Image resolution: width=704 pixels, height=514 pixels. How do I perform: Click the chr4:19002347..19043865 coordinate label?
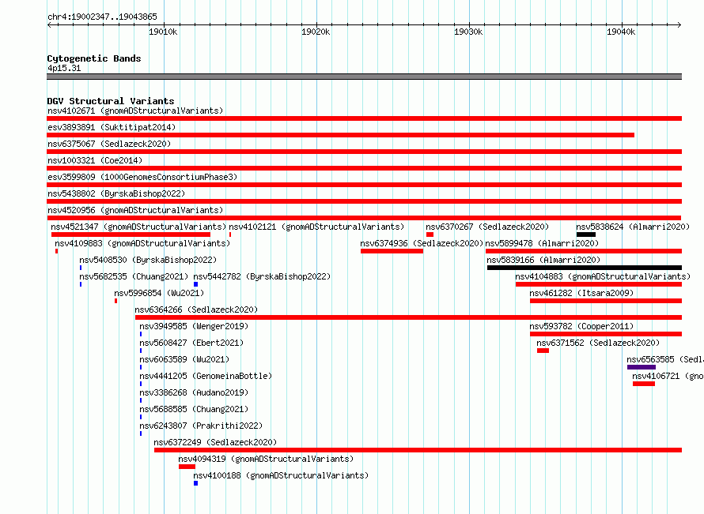tap(102, 17)
